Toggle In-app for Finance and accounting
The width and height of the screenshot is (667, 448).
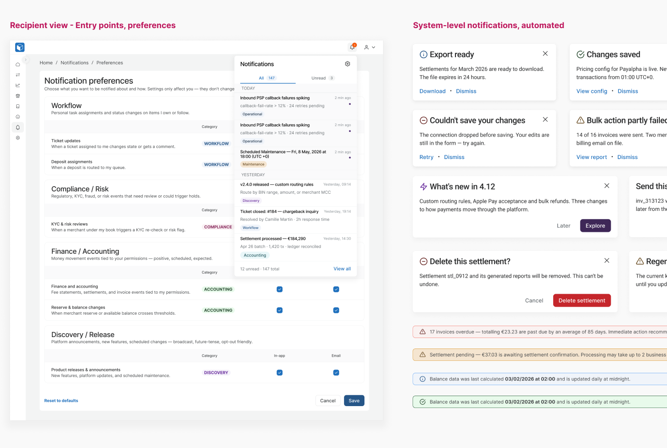[280, 289]
